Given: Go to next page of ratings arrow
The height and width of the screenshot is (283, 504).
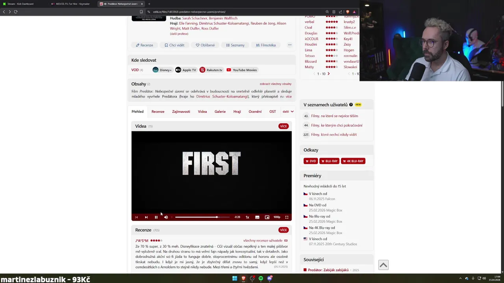Looking at the screenshot, I should tap(328, 74).
